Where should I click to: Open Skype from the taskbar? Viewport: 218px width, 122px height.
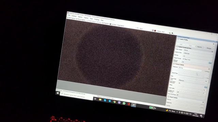(x=105, y=100)
